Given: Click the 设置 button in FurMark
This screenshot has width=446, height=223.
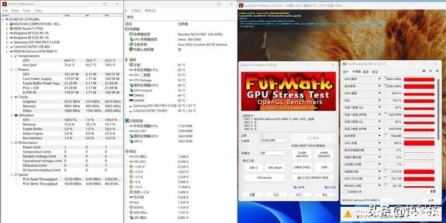Looking at the screenshot, I should point(252,195).
